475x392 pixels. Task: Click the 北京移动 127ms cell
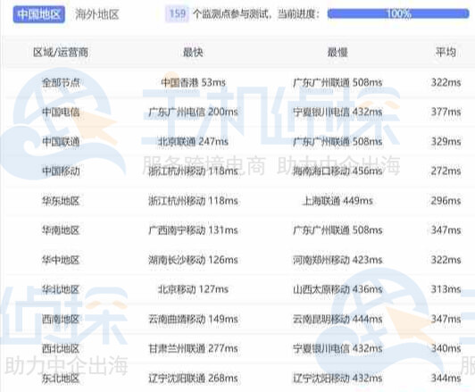point(193,289)
